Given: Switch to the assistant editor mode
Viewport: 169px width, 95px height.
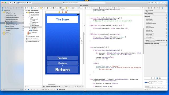Looking at the screenshot, I should (152, 3).
